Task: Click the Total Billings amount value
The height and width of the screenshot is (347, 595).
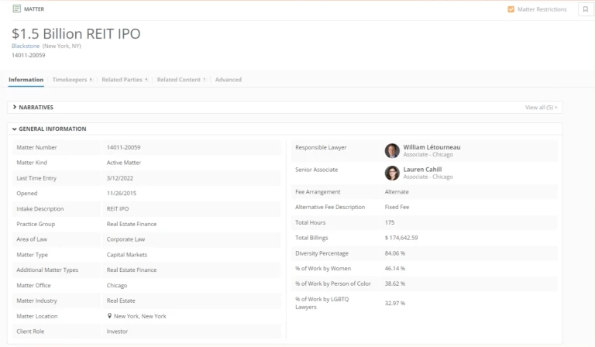Action: click(x=401, y=238)
